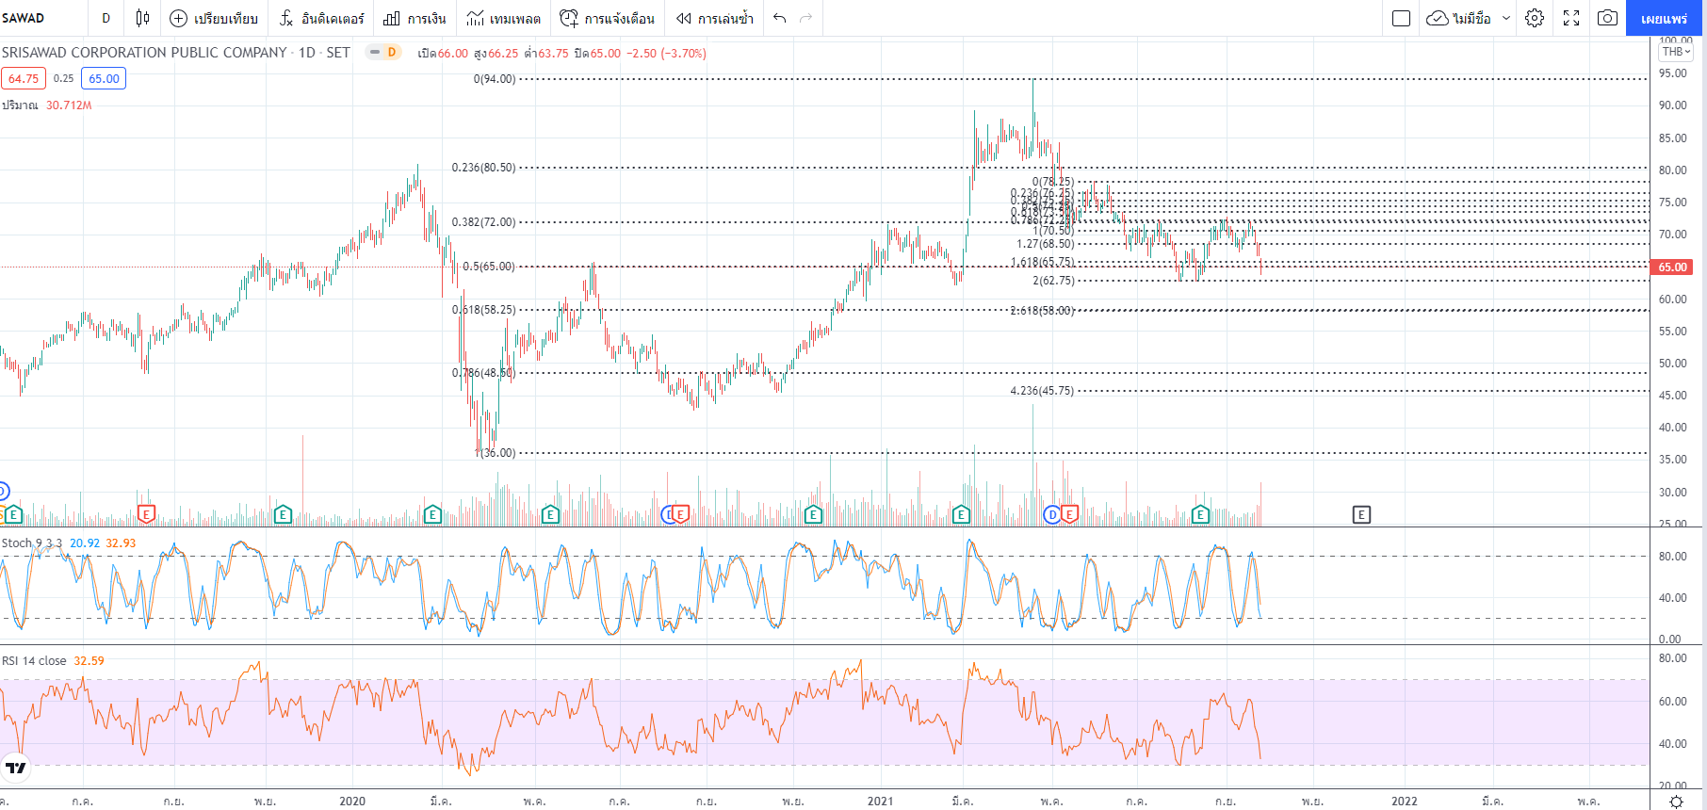Click the 2020 label on time axis

(352, 802)
